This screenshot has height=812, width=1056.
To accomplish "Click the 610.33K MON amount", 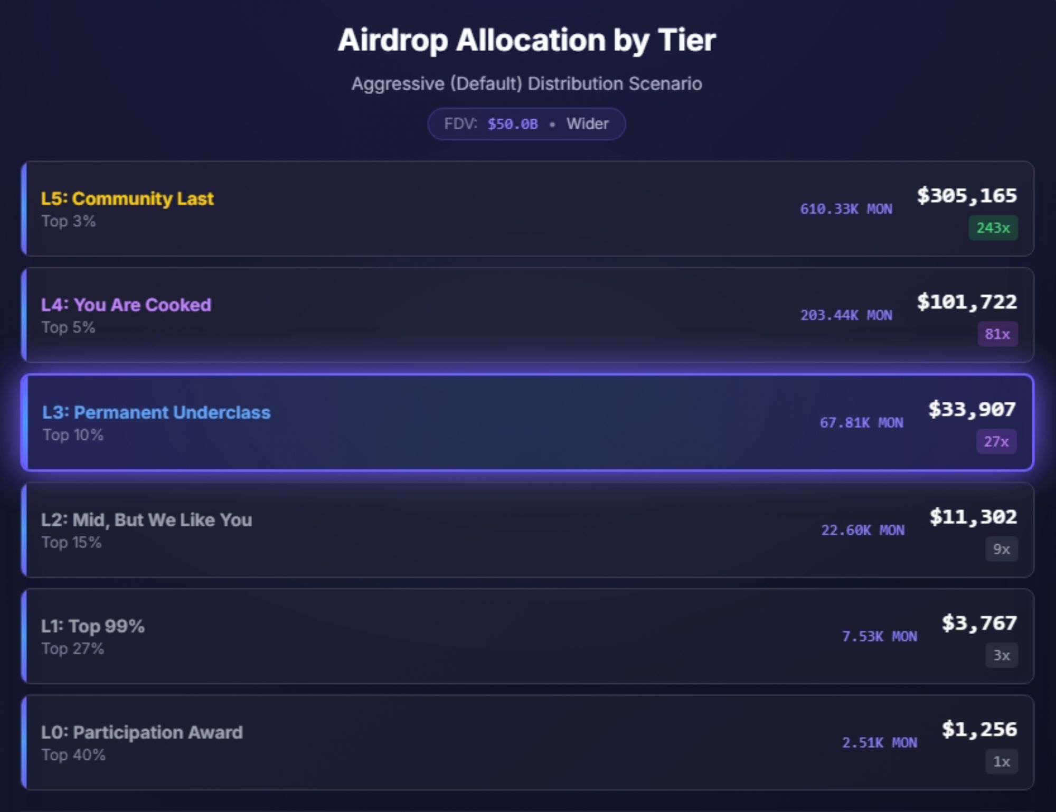I will point(846,209).
